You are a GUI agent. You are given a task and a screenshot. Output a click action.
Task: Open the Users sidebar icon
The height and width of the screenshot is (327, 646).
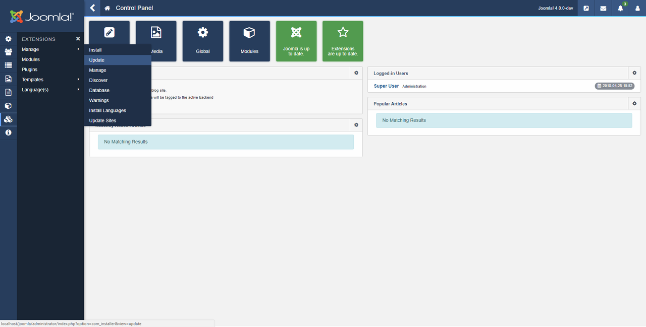click(8, 52)
